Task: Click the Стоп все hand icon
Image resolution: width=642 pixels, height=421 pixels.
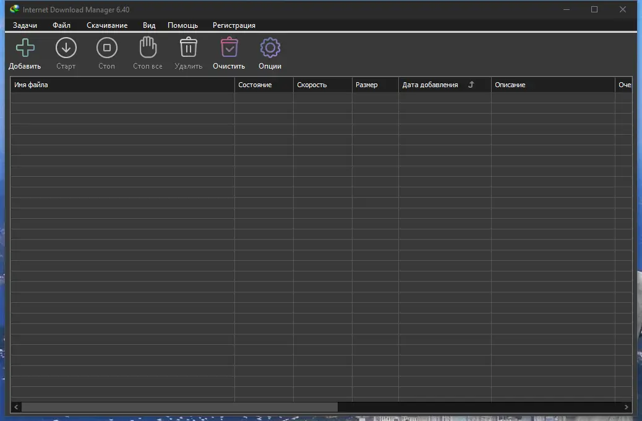Action: click(148, 48)
